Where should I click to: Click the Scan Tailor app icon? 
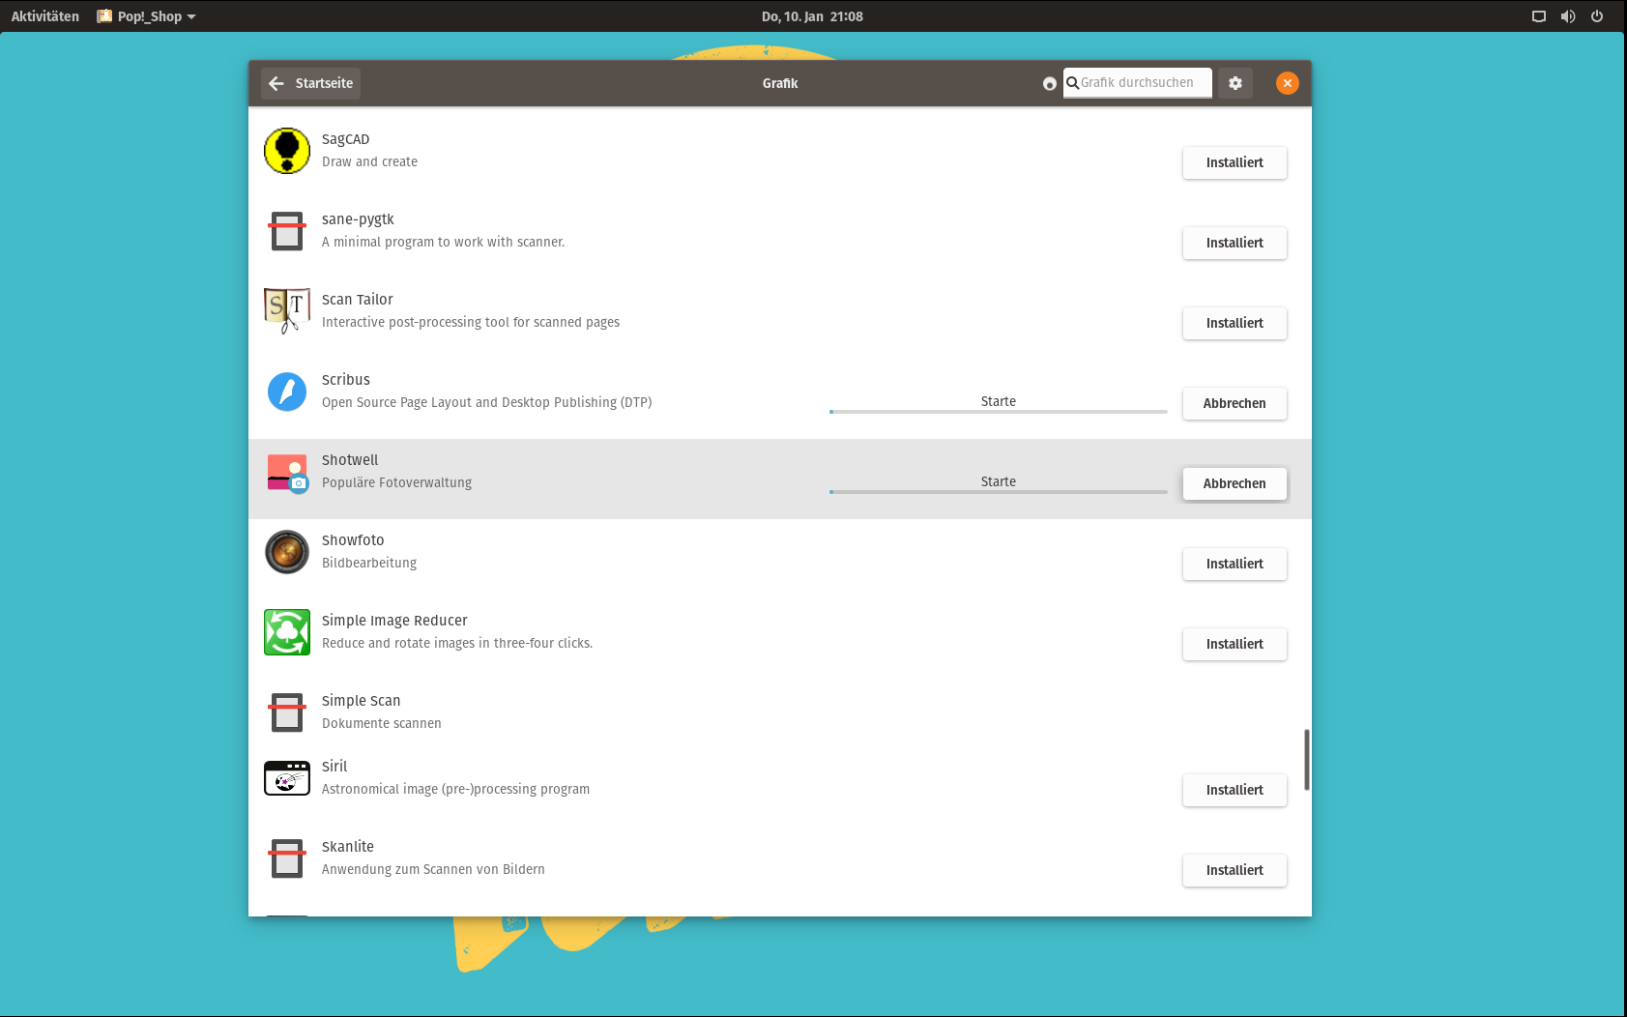(x=287, y=310)
